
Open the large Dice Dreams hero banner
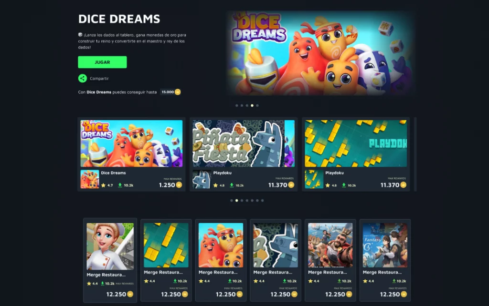tap(321, 53)
